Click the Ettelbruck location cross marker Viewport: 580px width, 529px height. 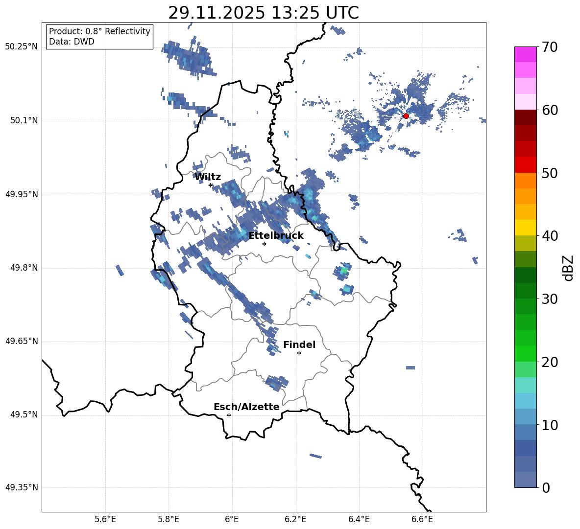point(264,244)
